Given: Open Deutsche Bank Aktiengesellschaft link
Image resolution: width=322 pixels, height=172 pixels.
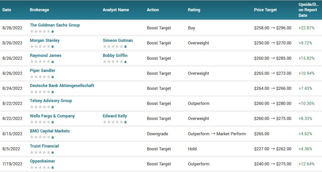Looking at the screenshot, I should [62, 85].
